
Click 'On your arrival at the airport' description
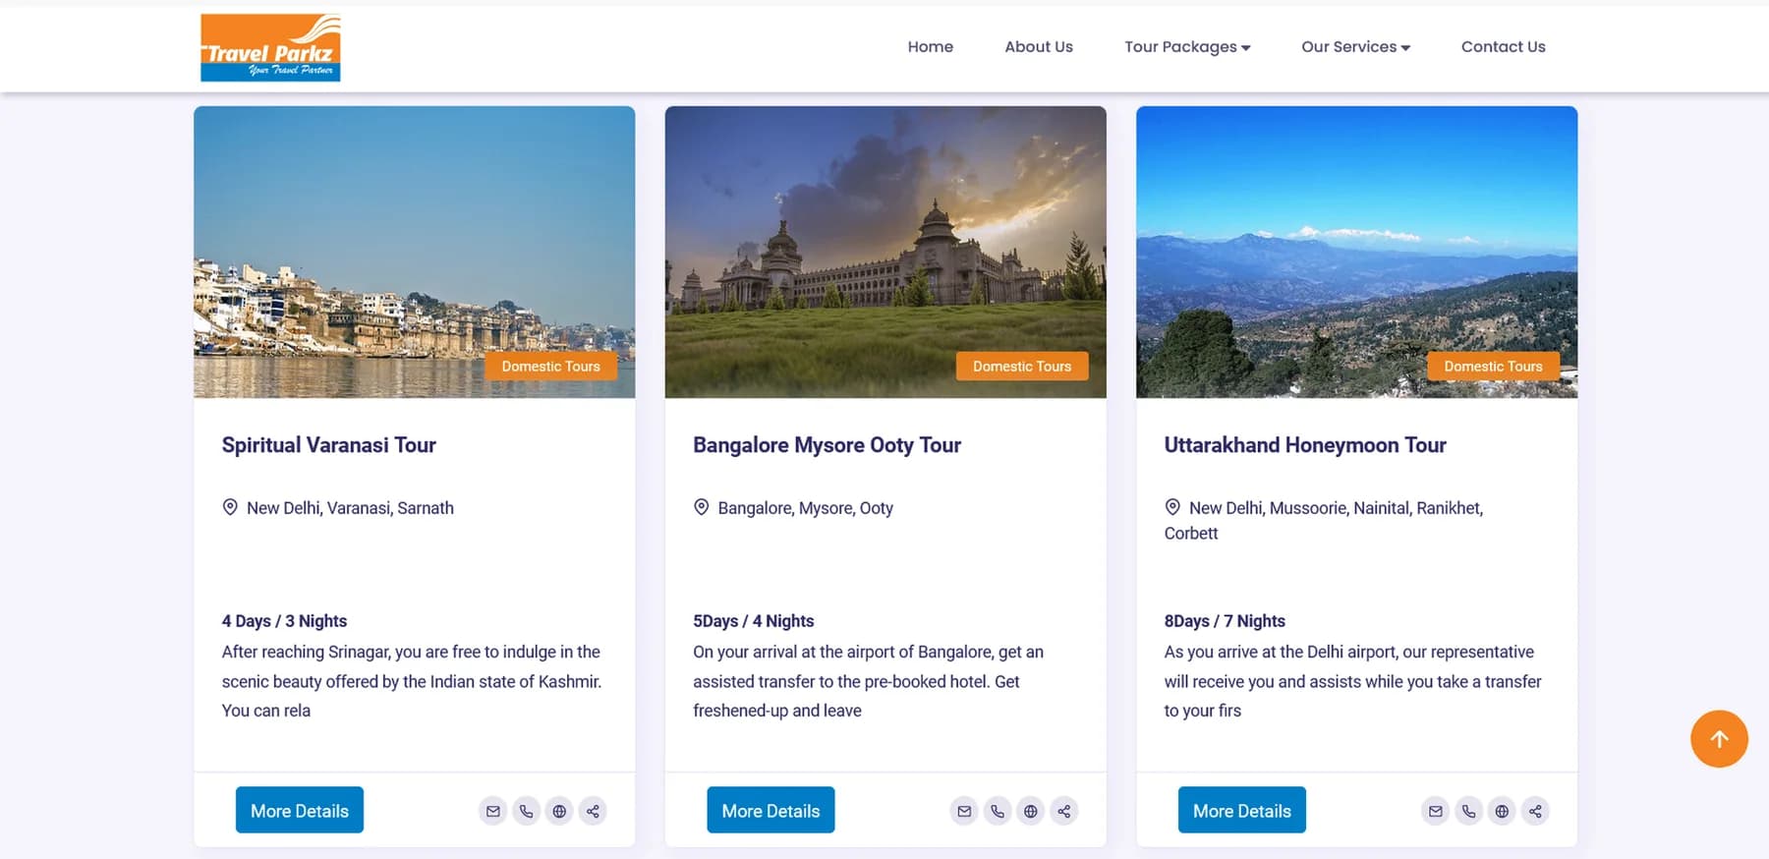pyautogui.click(x=869, y=681)
